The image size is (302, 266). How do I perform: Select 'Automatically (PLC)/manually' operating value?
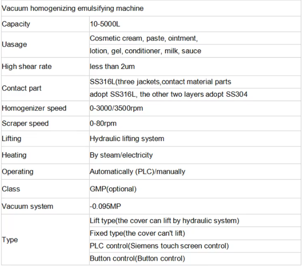[137, 172]
